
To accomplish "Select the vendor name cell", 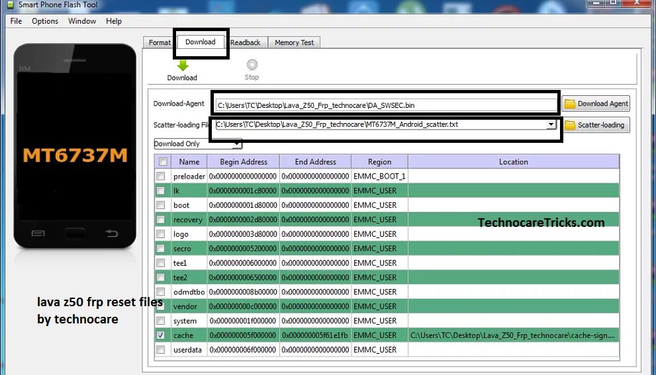I will tap(189, 306).
